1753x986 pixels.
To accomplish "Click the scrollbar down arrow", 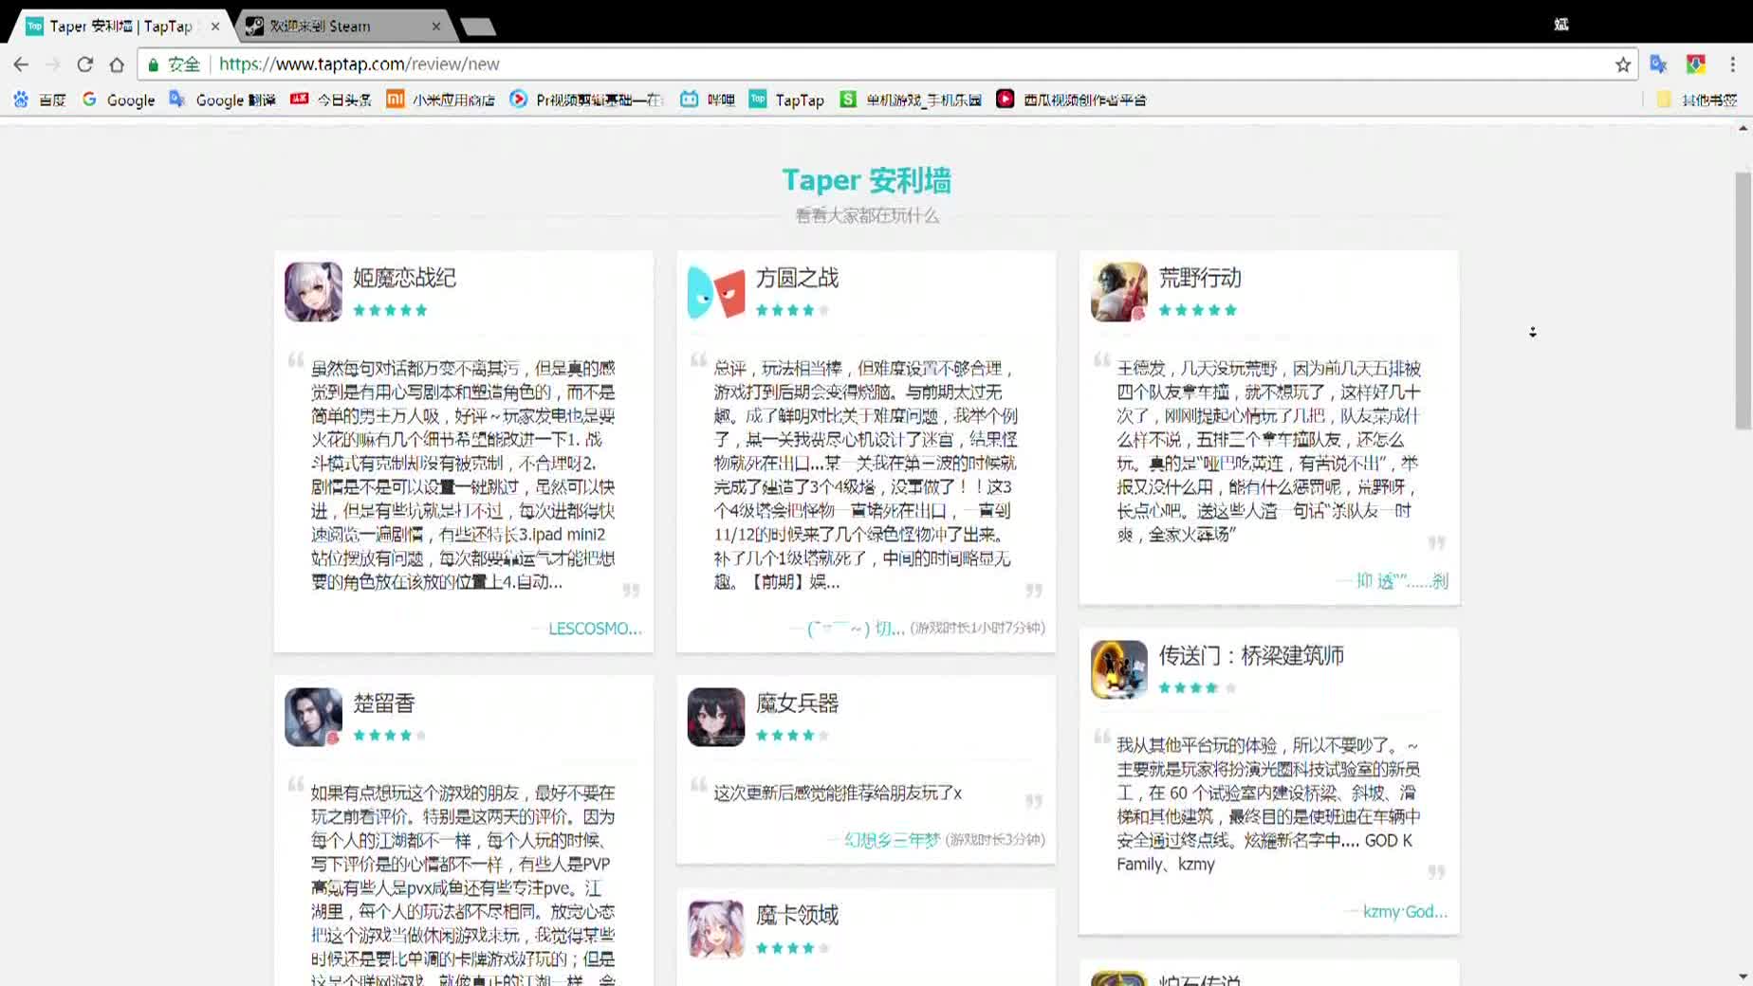I will coord(1743,977).
